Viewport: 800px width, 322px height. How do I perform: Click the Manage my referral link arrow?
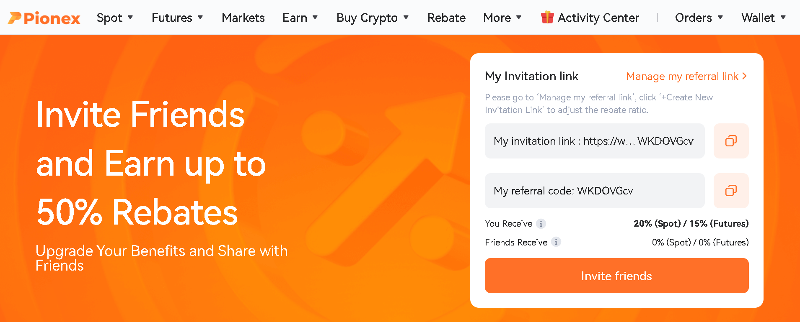pos(745,76)
